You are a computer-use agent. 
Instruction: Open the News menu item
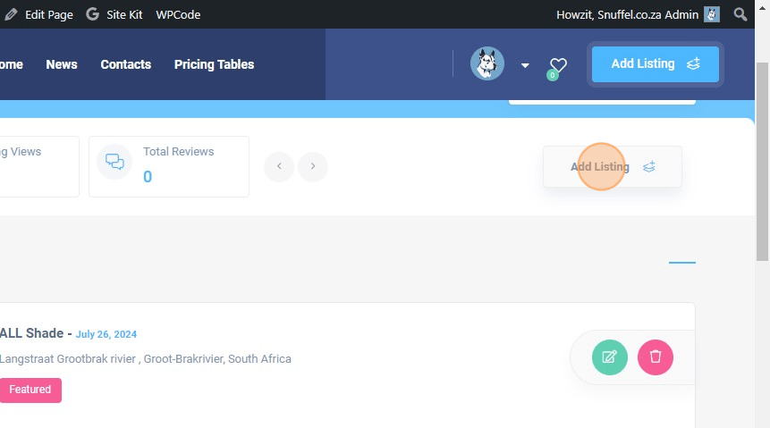coord(62,64)
